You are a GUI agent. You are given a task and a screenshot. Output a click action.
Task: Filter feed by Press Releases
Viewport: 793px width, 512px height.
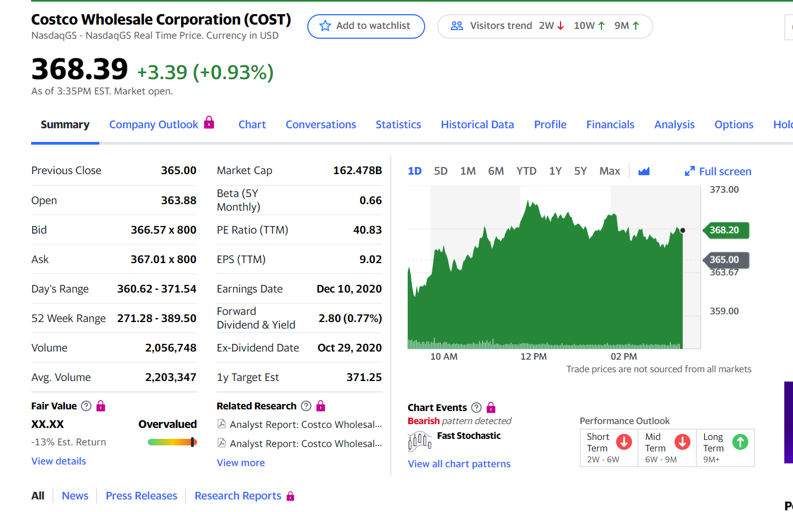pos(141,496)
